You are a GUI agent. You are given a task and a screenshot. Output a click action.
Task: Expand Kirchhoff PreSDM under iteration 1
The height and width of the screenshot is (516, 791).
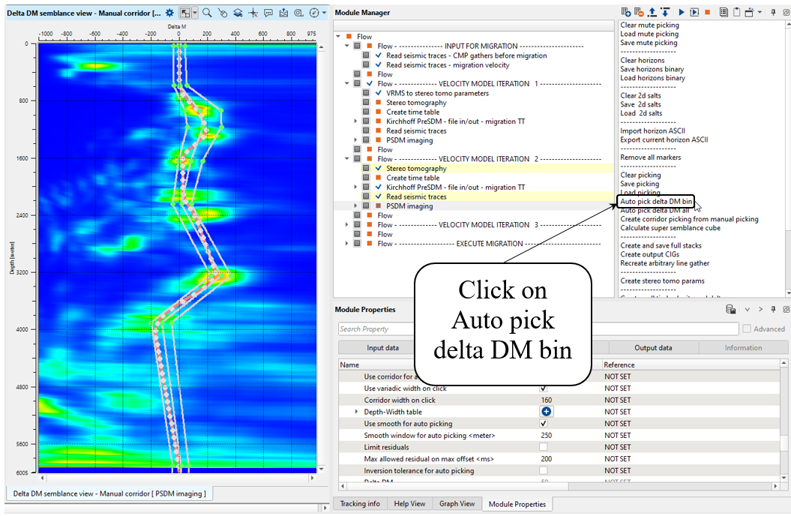click(355, 121)
